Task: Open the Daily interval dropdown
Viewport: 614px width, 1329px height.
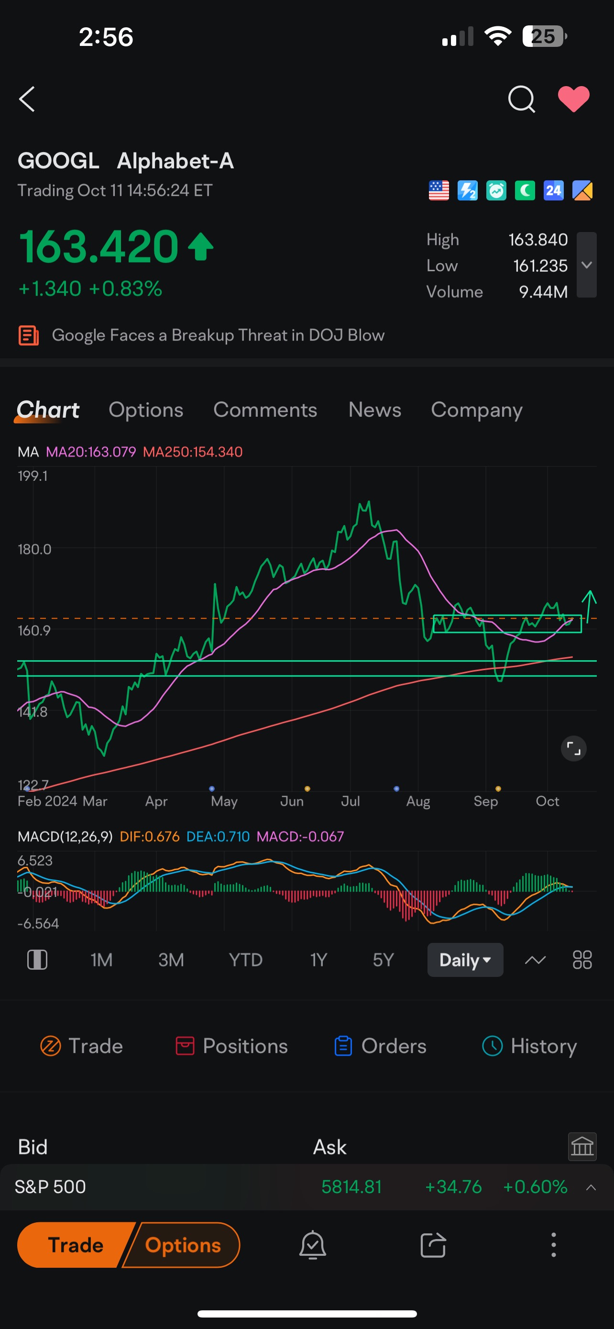Action: (x=465, y=960)
